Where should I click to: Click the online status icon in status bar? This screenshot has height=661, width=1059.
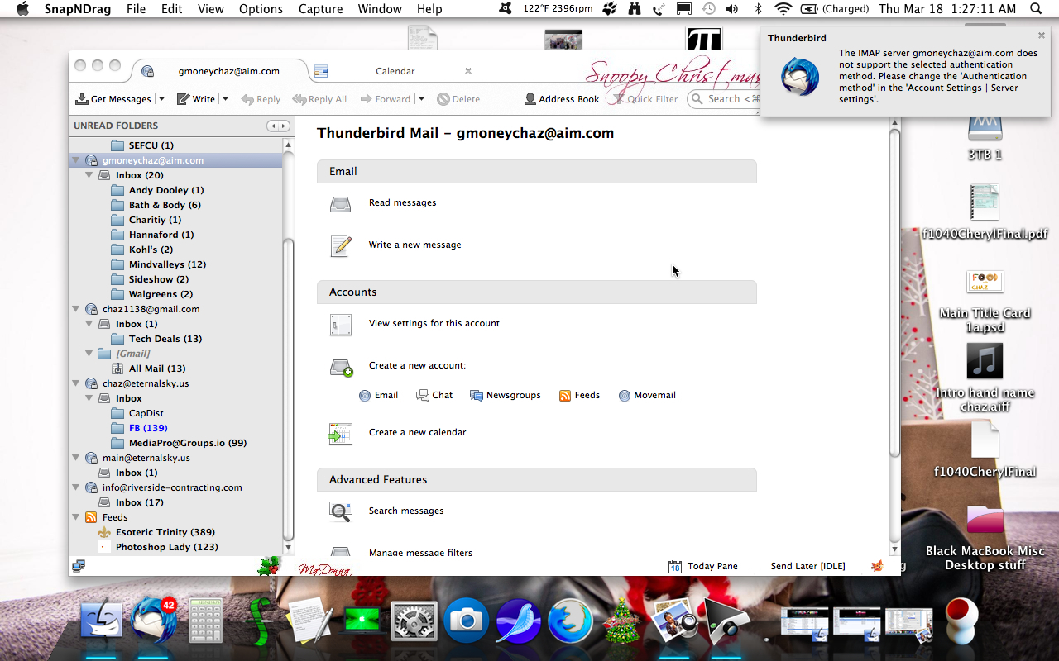point(79,566)
